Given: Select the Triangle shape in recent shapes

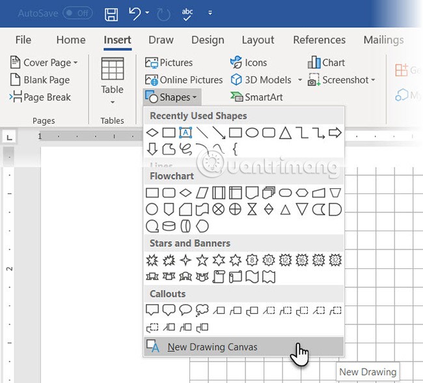Looking at the screenshot, I should pyautogui.click(x=286, y=133).
